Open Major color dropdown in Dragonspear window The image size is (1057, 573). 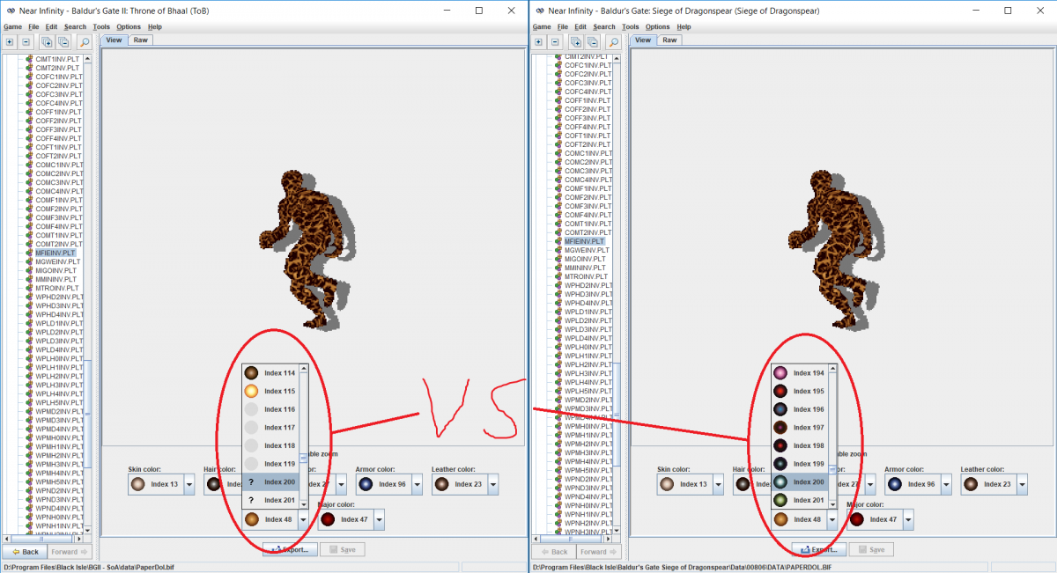(x=907, y=519)
